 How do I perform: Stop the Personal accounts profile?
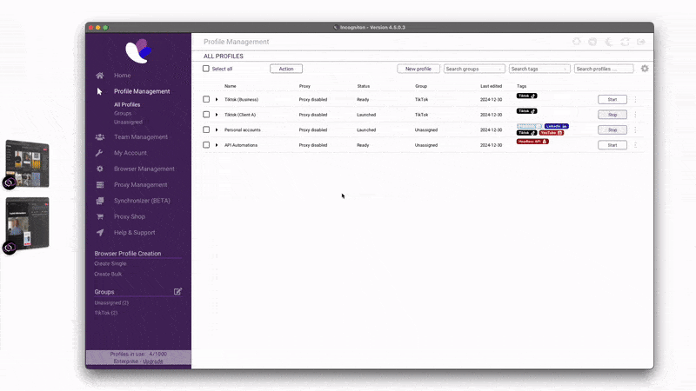612,129
